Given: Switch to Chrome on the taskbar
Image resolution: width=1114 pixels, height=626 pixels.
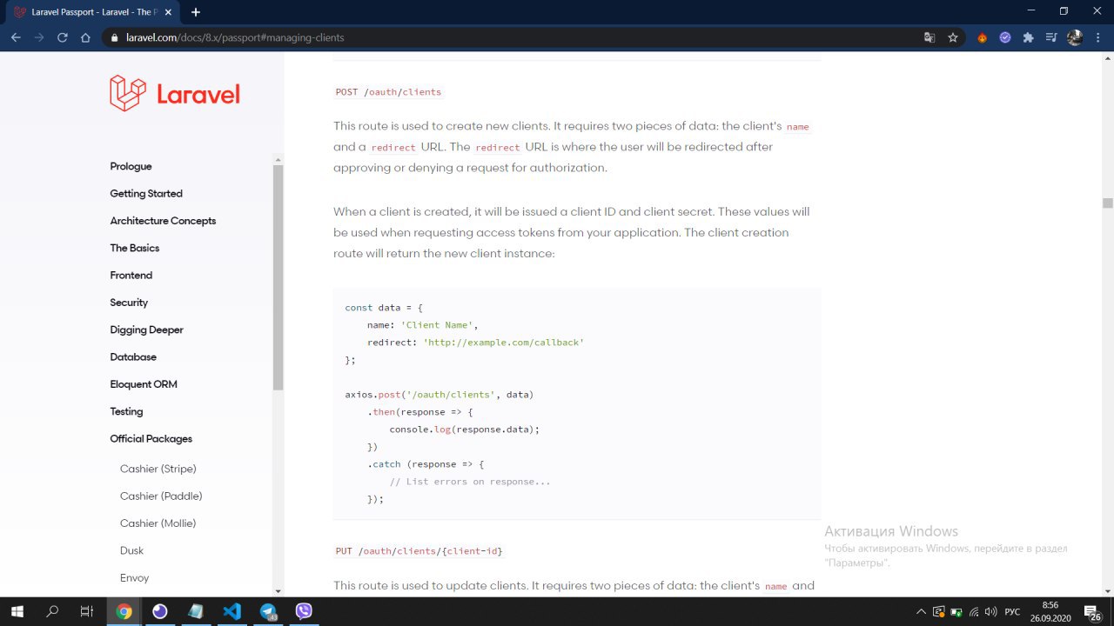Looking at the screenshot, I should tap(124, 611).
